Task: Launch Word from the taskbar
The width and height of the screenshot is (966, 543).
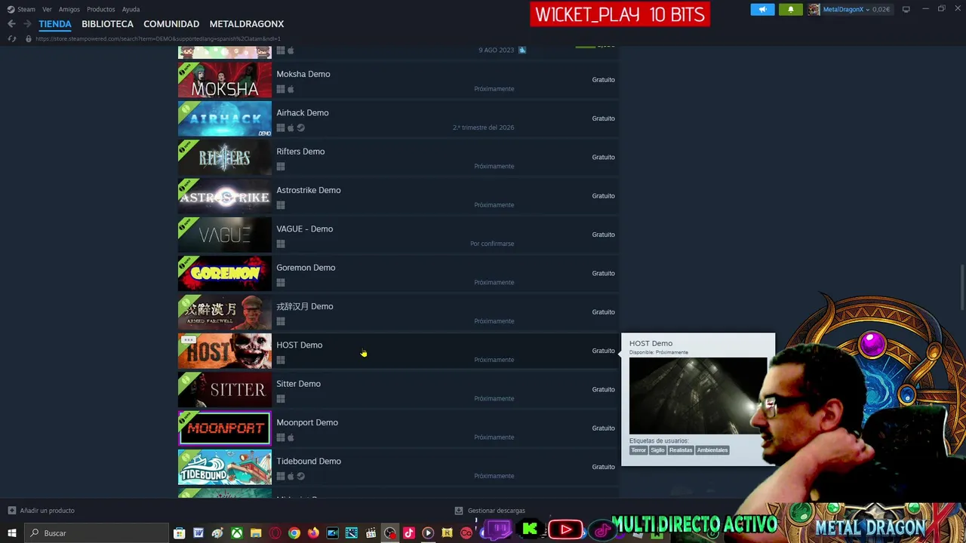Action: click(x=198, y=533)
